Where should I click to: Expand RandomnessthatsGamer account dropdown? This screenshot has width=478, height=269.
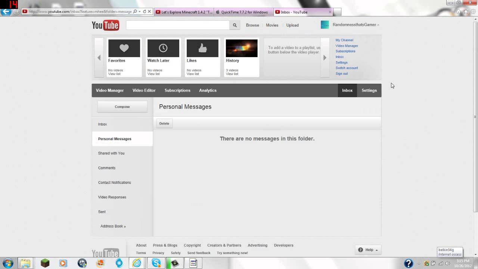(378, 25)
